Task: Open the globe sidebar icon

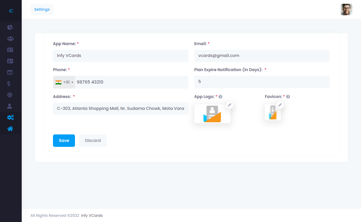Action: 10,95
